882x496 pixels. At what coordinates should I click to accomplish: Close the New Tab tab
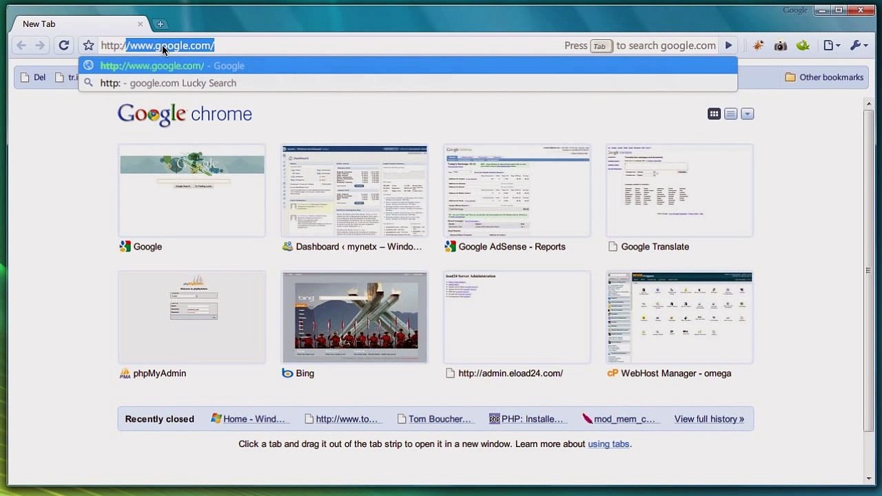coord(140,24)
